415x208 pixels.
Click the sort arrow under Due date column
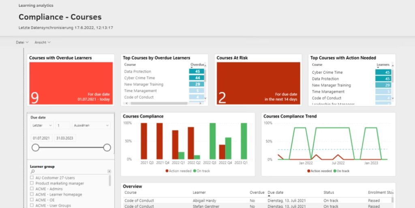click(269, 196)
